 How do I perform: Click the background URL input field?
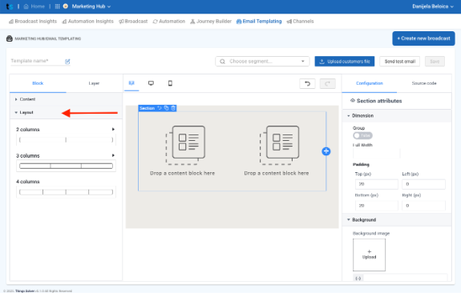point(405,278)
